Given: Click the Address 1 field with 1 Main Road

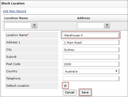Looking at the screenshot, I should [x=91, y=43].
